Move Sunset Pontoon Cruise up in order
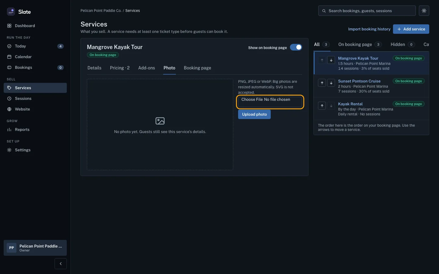The height and width of the screenshot is (274, 439). [322, 83]
